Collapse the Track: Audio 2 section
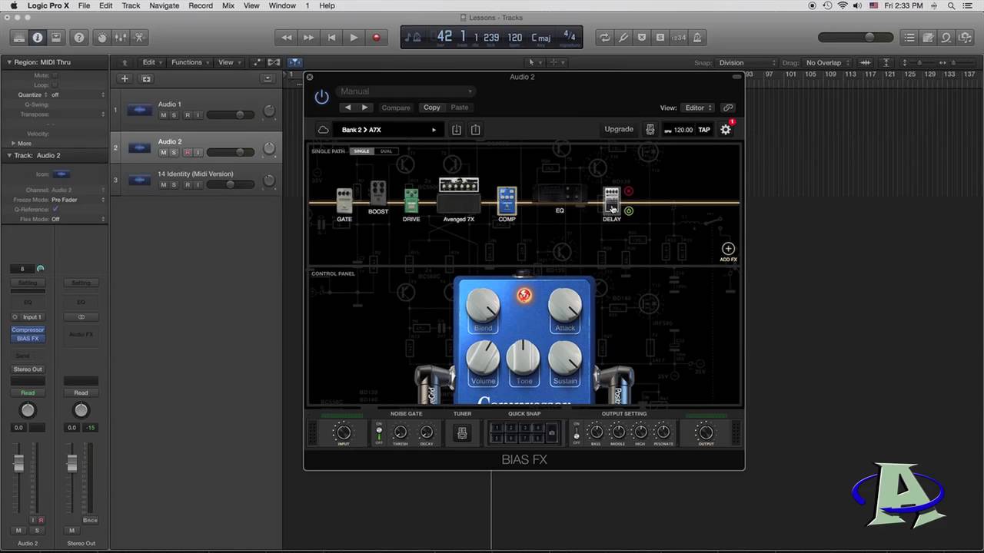Viewport: 984px width, 553px height. pos(9,155)
